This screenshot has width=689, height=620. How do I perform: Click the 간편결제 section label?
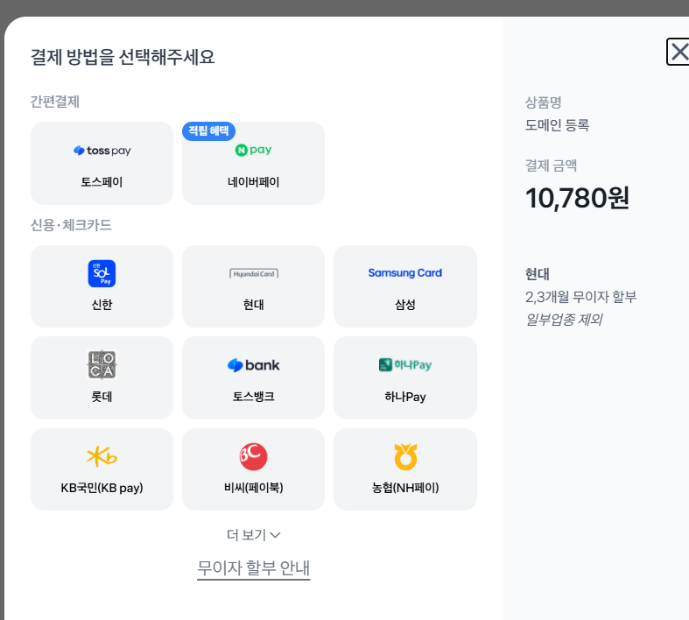55,102
